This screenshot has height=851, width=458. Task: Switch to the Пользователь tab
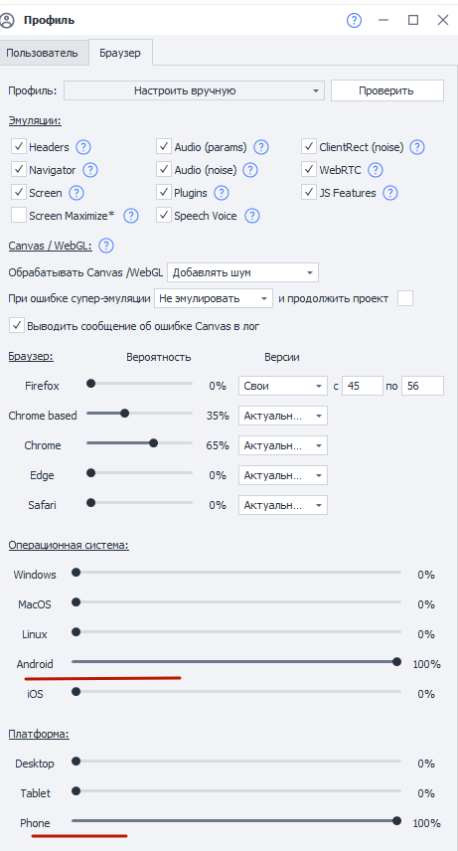pyautogui.click(x=43, y=54)
